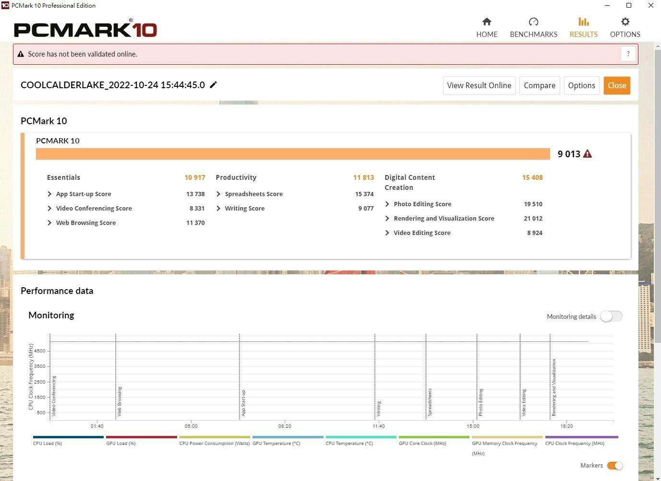
Task: Expand Rendering and Visualization Score
Action: coord(387,219)
